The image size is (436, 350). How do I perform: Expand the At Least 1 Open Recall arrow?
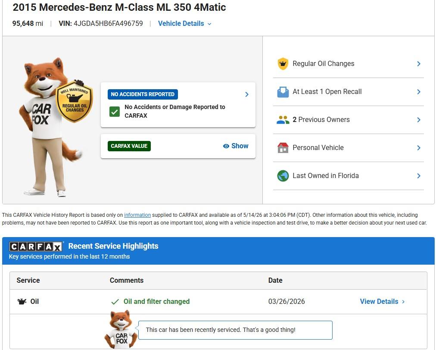(419, 92)
